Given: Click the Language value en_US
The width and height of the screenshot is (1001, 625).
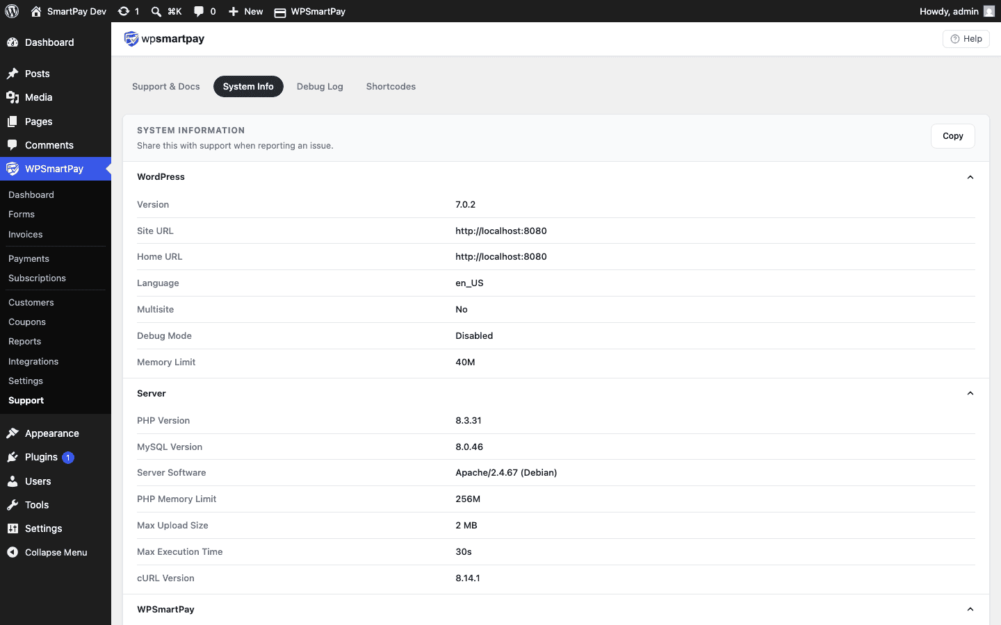Looking at the screenshot, I should tap(469, 283).
